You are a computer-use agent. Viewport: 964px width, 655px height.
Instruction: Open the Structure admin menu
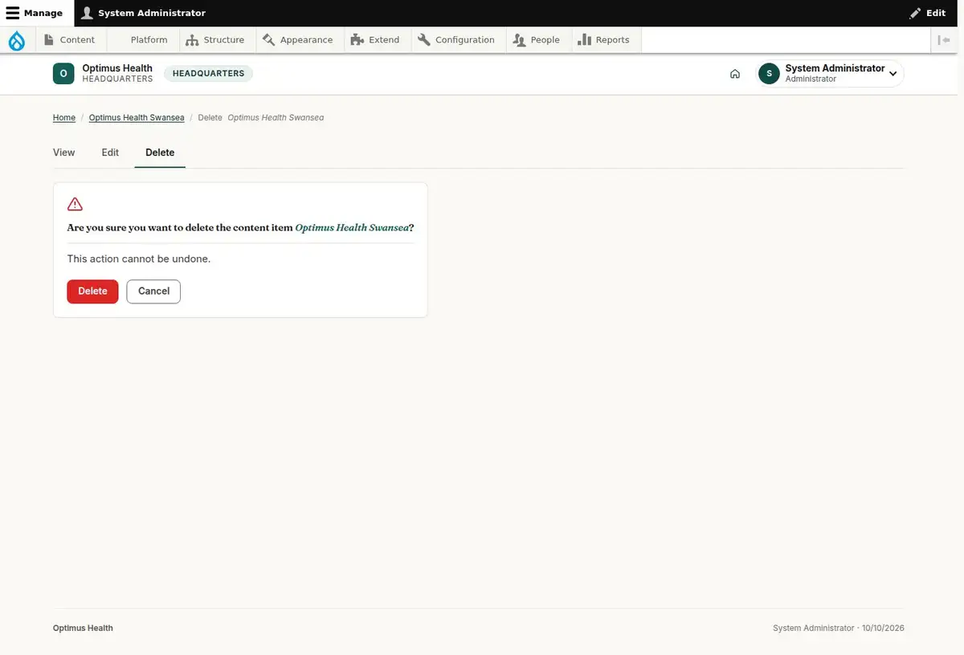215,40
